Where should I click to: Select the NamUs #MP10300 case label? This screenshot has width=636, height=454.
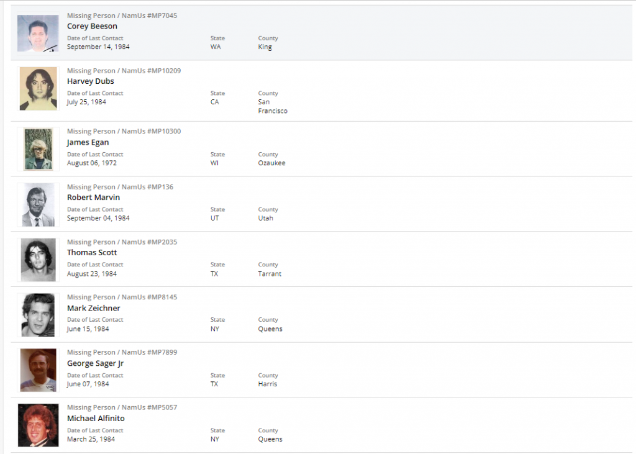[x=151, y=131]
